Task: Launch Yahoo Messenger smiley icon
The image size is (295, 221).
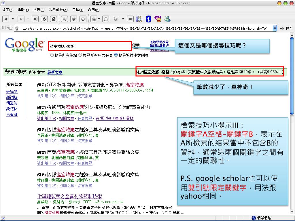Action: pyautogui.click(x=158, y=19)
